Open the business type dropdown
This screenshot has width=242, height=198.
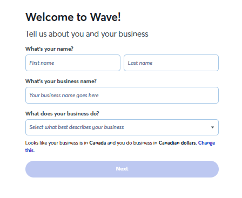[122, 127]
